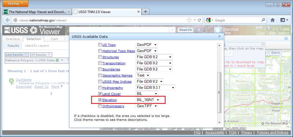This screenshot has width=293, height=137.
Task: Click the green marker A for Duchesne
Action: pos(11,81)
